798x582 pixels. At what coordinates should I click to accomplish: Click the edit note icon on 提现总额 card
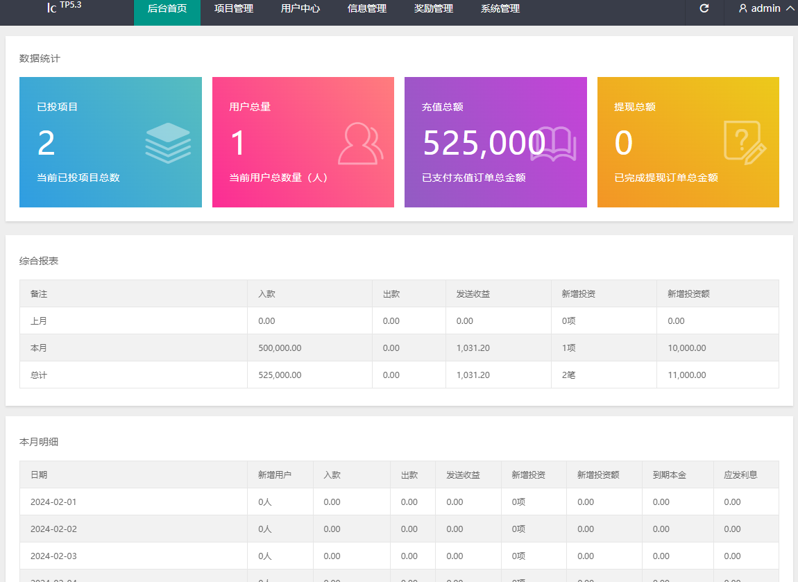click(745, 142)
